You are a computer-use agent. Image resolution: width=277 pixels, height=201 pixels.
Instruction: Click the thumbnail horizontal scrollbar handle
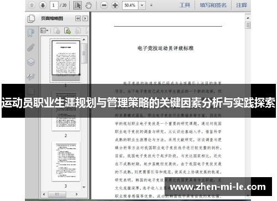57,194
